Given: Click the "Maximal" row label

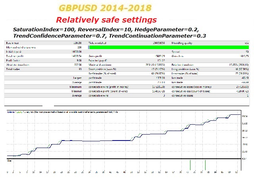Looking at the screenshot, I should (x=77, y=91).
